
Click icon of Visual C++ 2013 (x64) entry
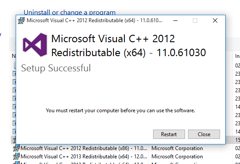[x=16, y=156]
